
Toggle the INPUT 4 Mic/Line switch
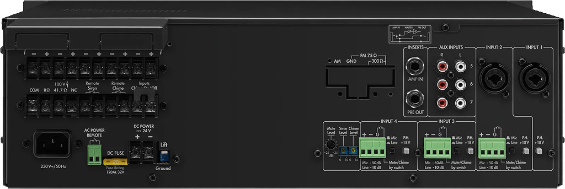pyautogui.click(x=392, y=151)
